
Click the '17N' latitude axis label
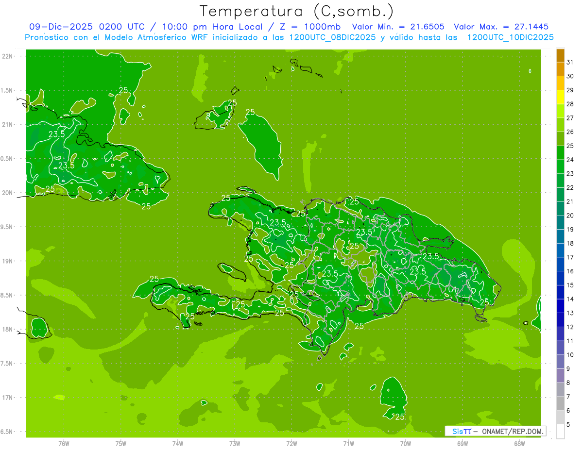[x=8, y=398]
